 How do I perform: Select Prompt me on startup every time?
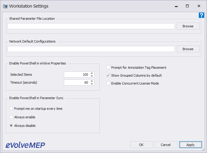pos(11,109)
